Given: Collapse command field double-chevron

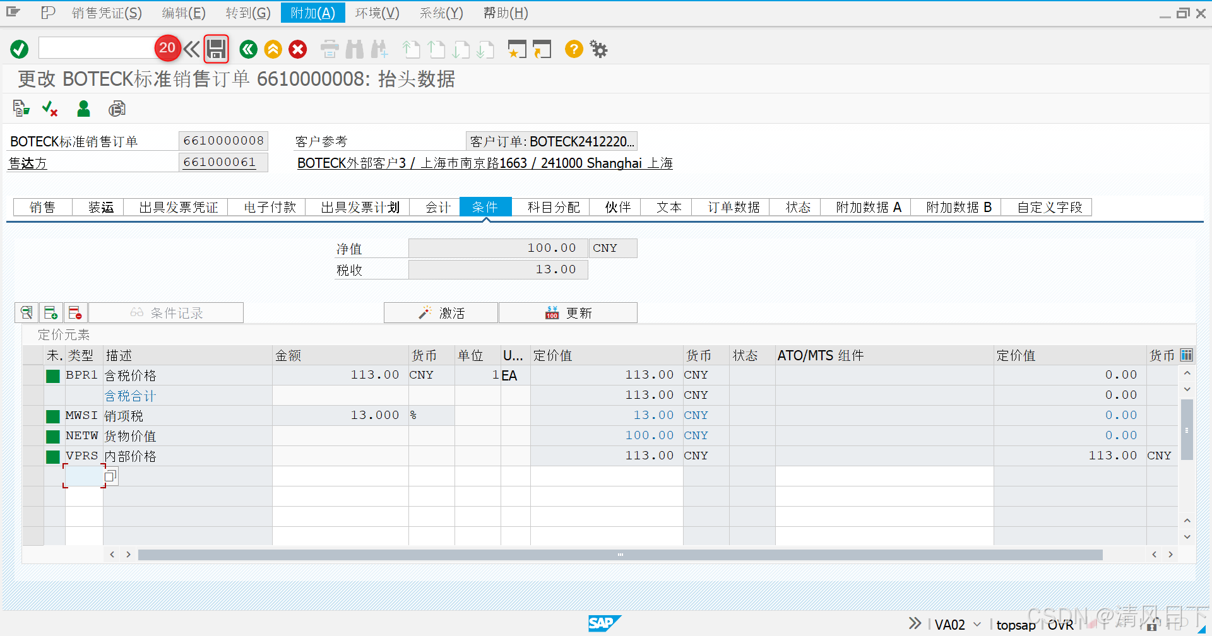Looking at the screenshot, I should pyautogui.click(x=192, y=49).
